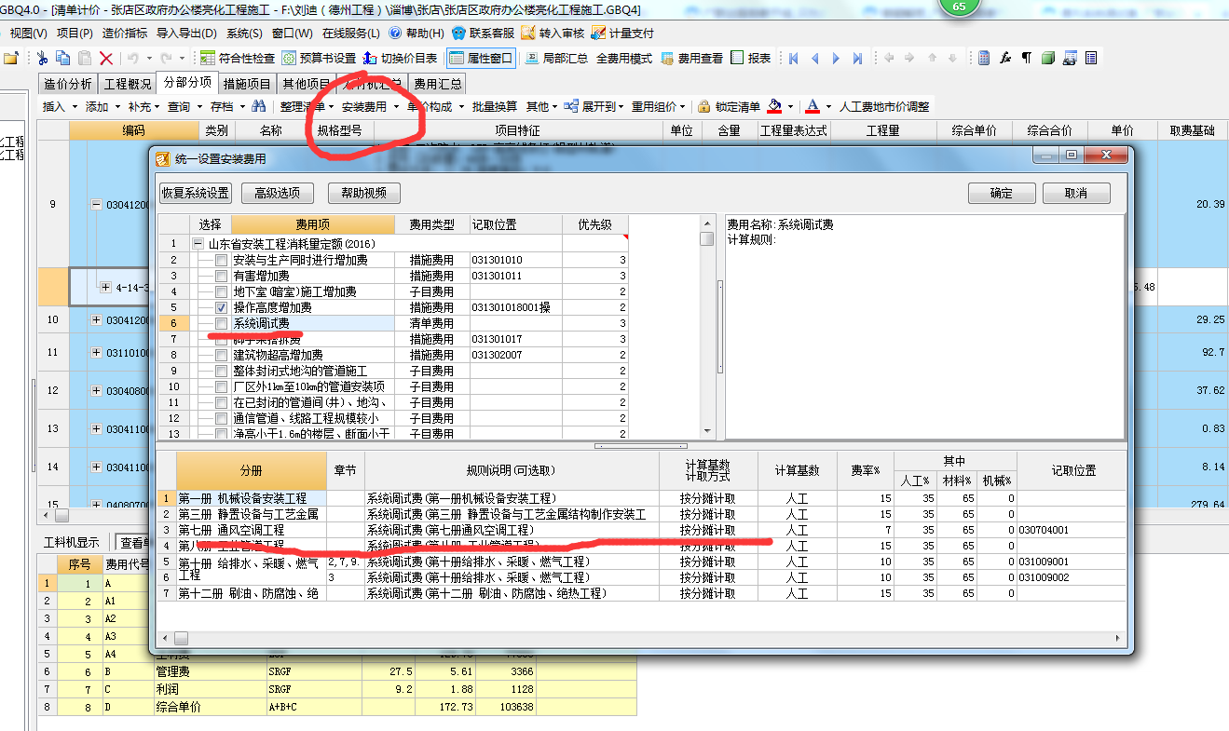Viewport: 1229px width, 731px height.
Task: Click 恢复系统设置 button
Action: pos(194,193)
